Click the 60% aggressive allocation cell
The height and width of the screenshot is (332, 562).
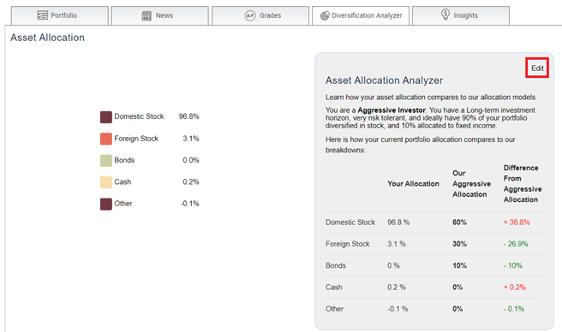[x=459, y=222]
